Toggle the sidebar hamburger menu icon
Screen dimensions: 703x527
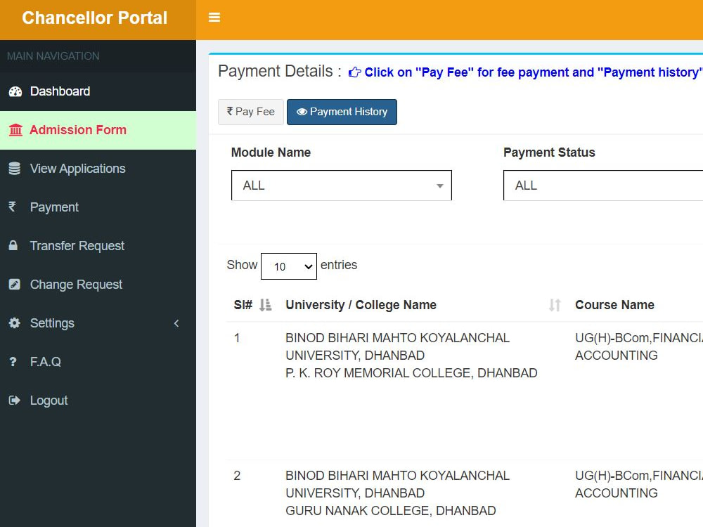point(214,18)
